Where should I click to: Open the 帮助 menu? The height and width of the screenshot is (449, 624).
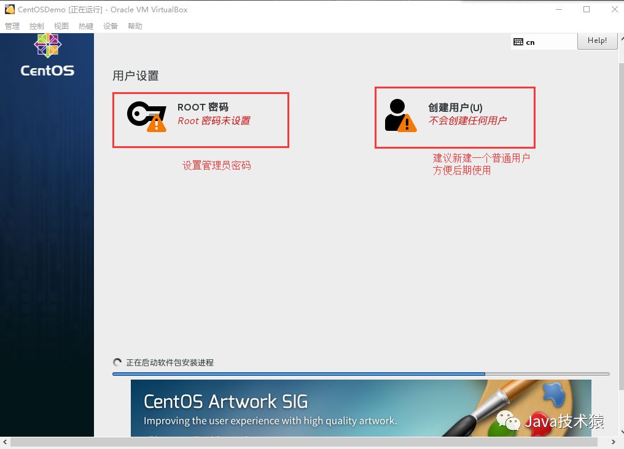135,26
